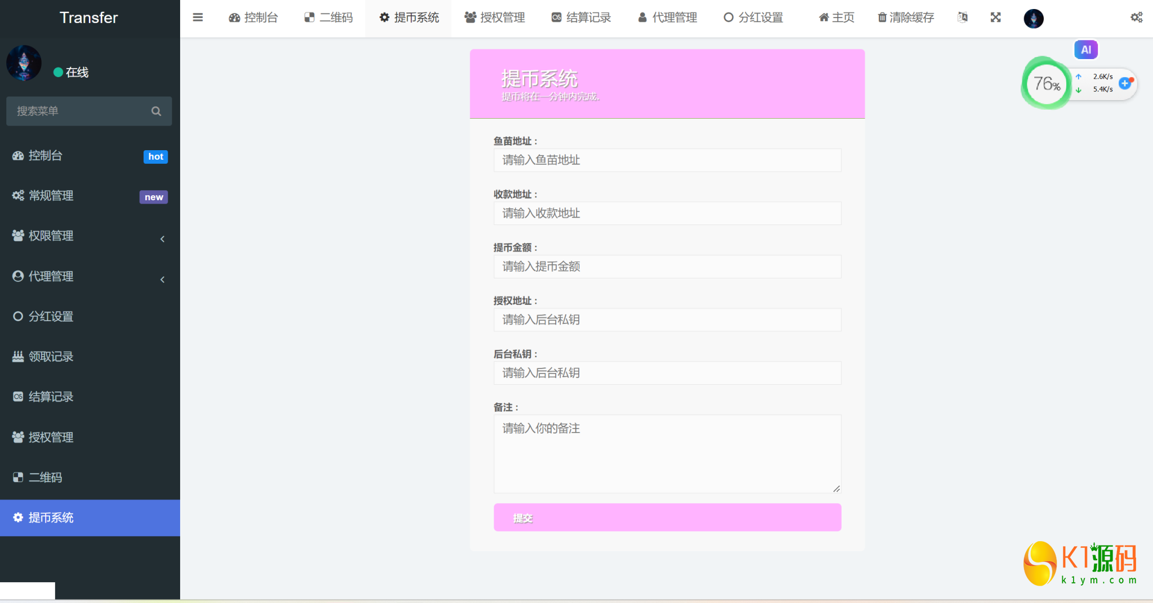Click the 提币金额 input field
The image size is (1153, 603).
[667, 267]
